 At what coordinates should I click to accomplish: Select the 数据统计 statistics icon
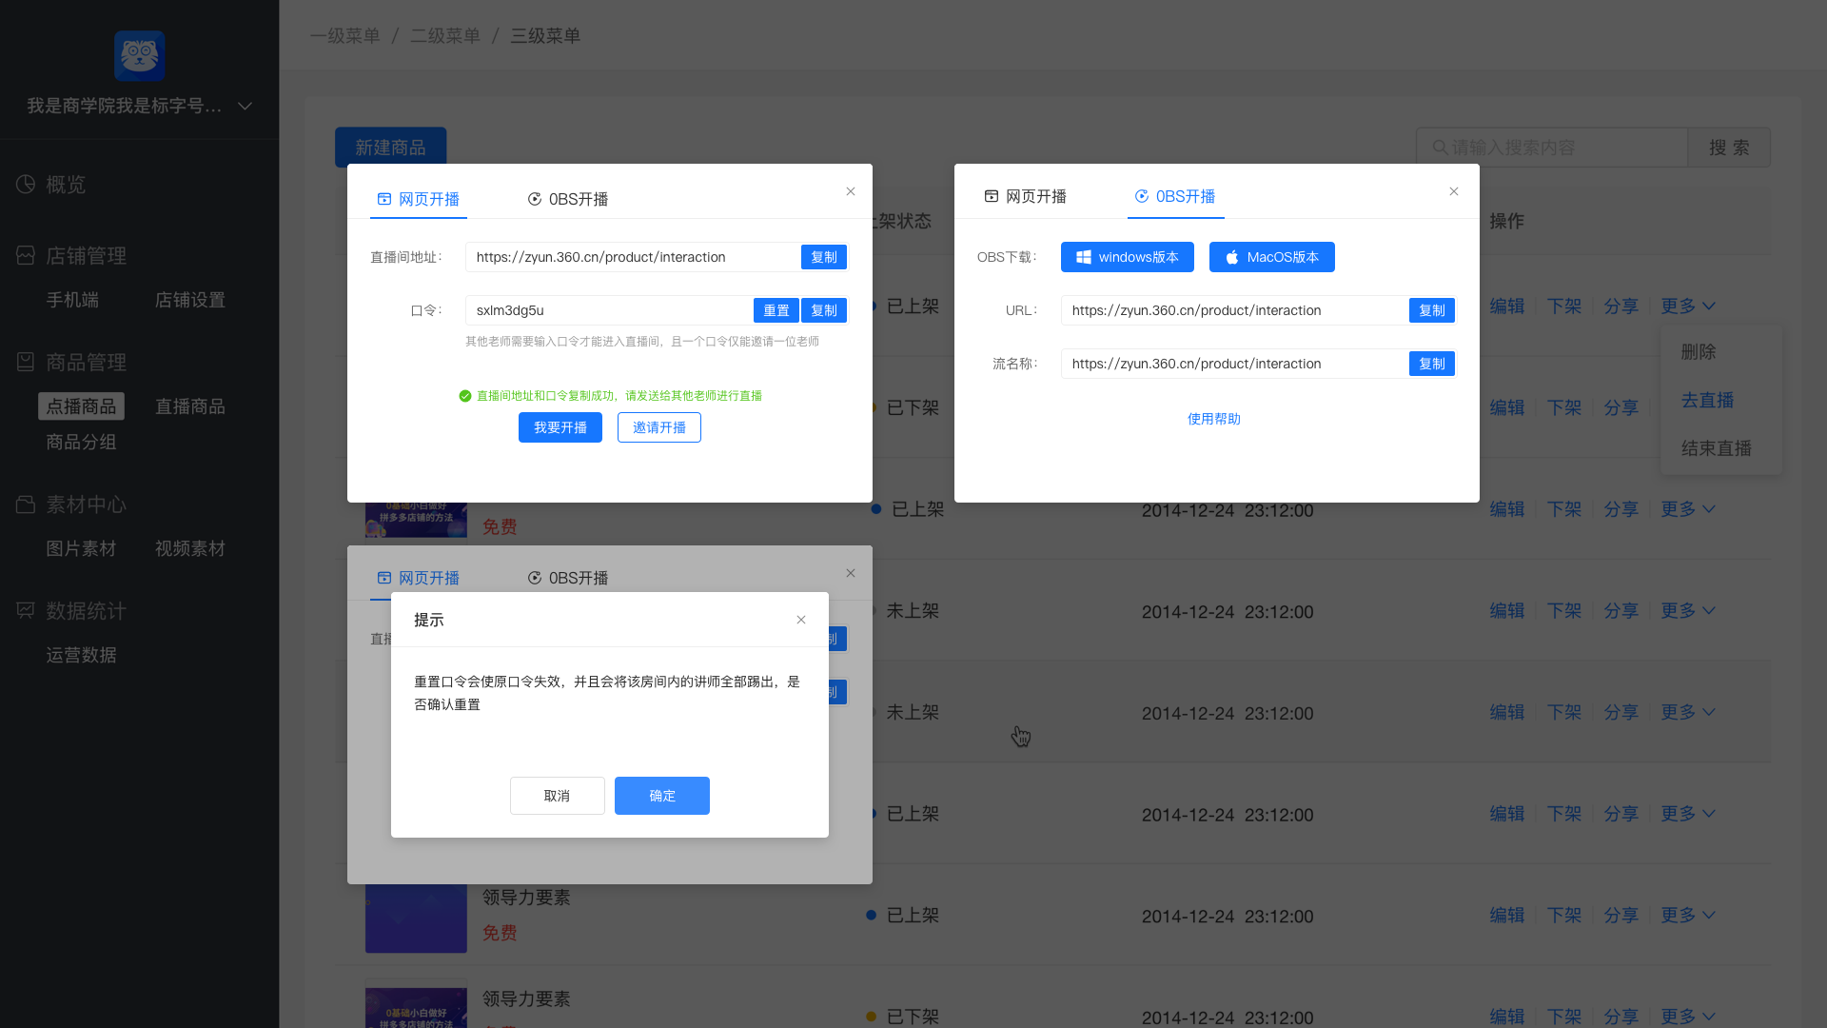tap(26, 610)
